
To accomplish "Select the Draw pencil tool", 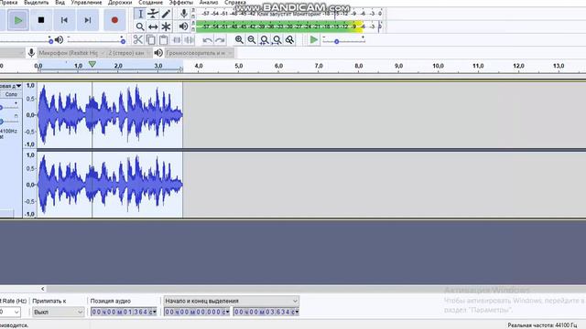I will coord(166,14).
